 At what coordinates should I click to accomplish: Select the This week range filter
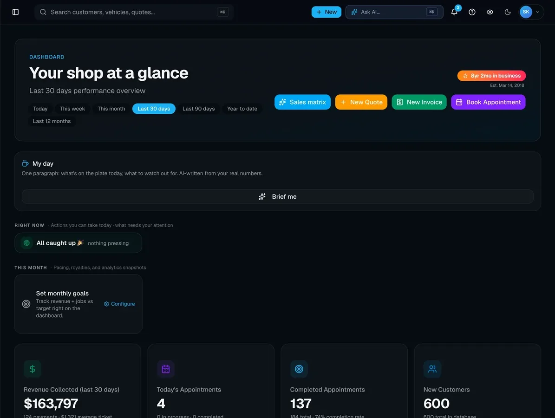[x=72, y=109]
